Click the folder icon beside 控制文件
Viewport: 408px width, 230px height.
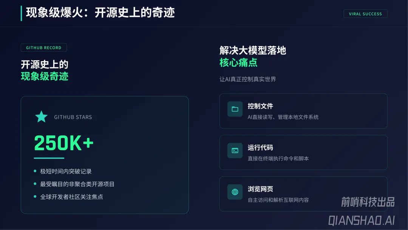click(x=235, y=109)
